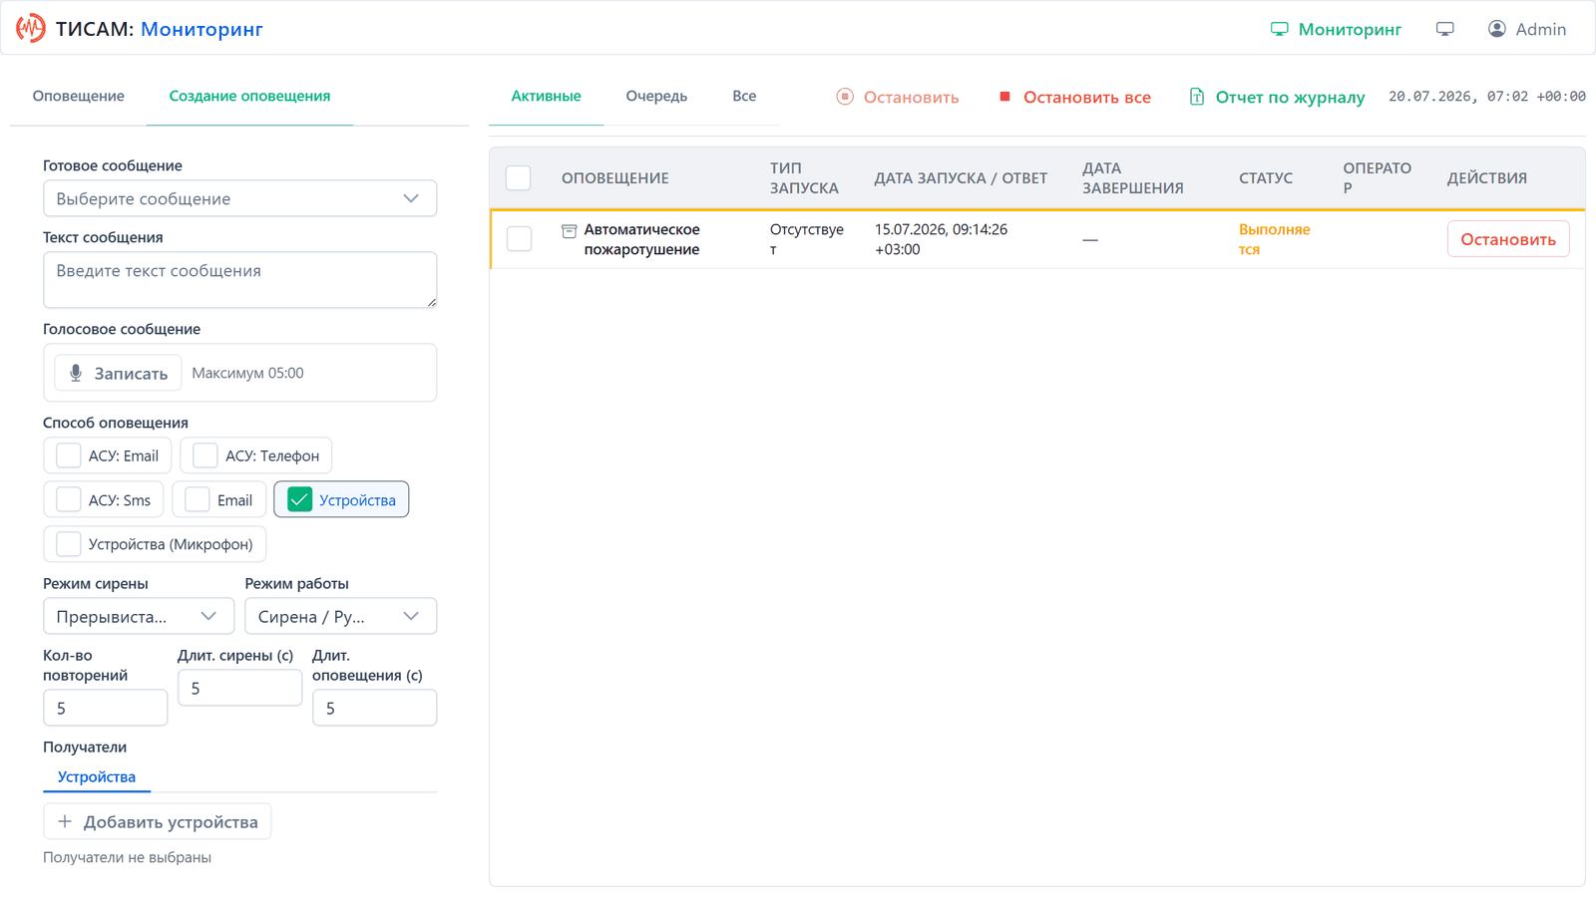Viewport: 1596px width, 897px height.
Task: Click the journal report document icon
Action: point(1197,97)
